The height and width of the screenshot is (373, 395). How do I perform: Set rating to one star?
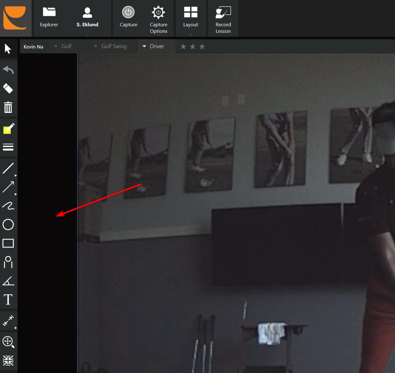tap(183, 47)
